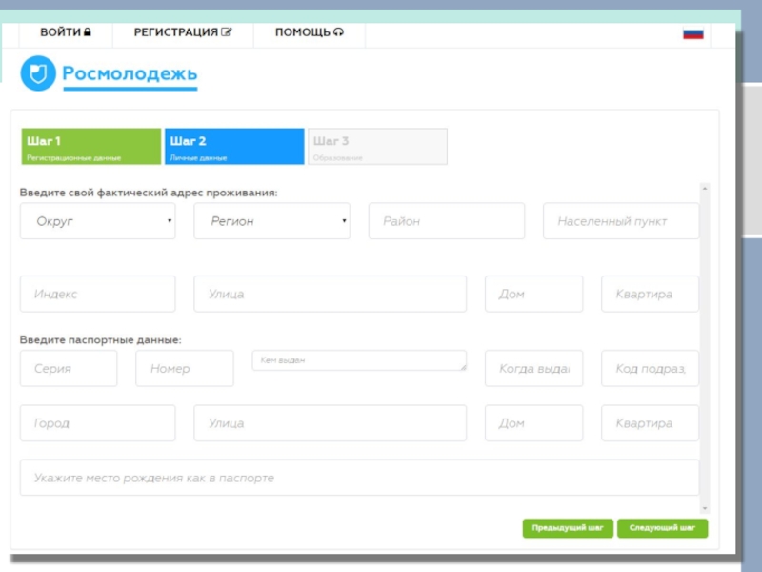Click the Район input field
The width and height of the screenshot is (762, 572).
(x=446, y=221)
